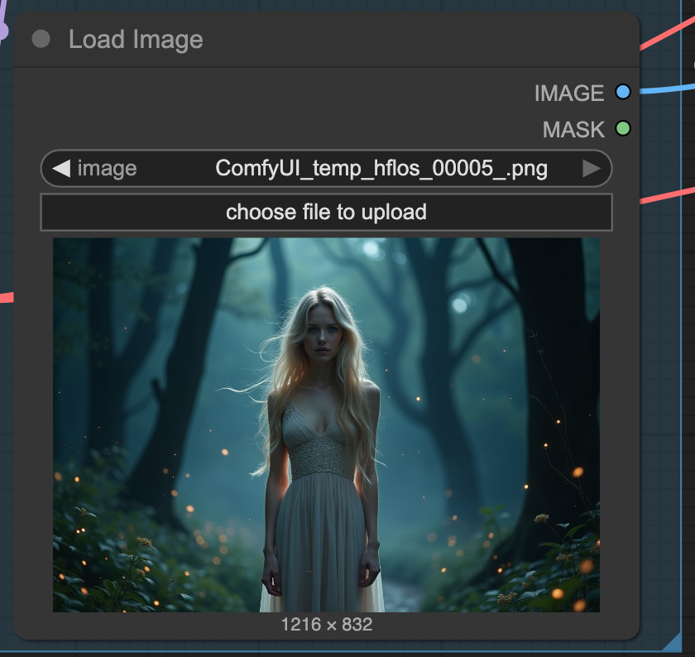Click the MASK output green connector
This screenshot has width=695, height=657.
click(x=623, y=128)
